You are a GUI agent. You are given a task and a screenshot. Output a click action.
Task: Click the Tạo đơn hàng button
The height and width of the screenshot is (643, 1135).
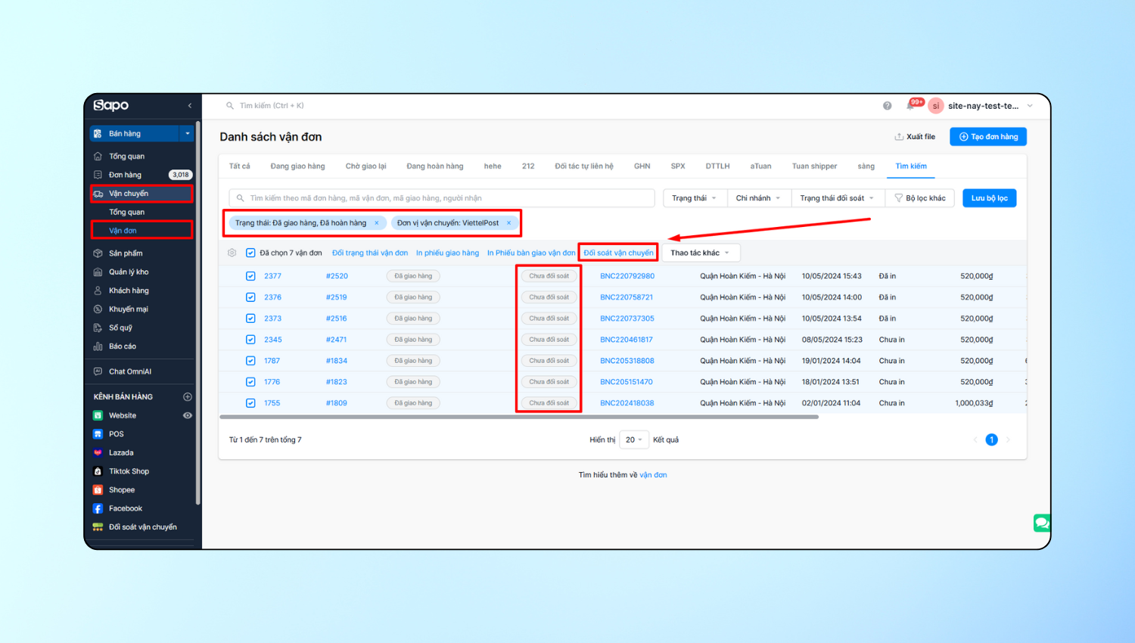[988, 137]
